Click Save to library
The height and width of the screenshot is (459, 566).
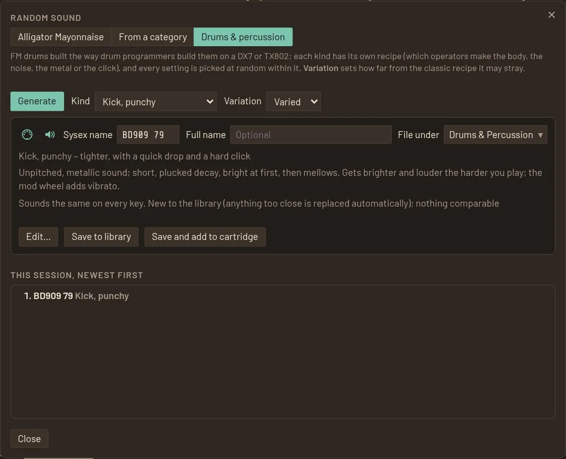point(101,237)
